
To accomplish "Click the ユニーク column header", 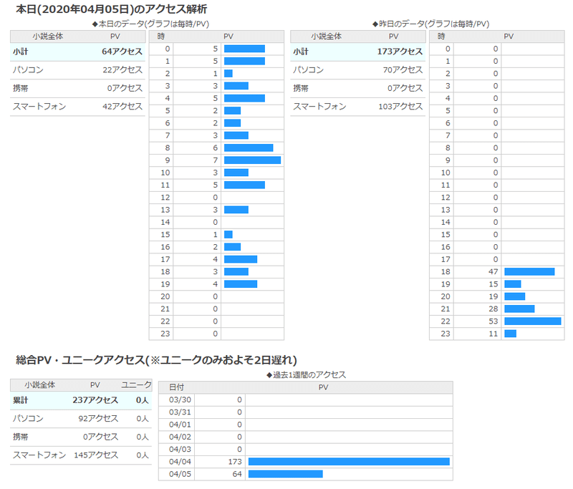I will click(x=136, y=384).
